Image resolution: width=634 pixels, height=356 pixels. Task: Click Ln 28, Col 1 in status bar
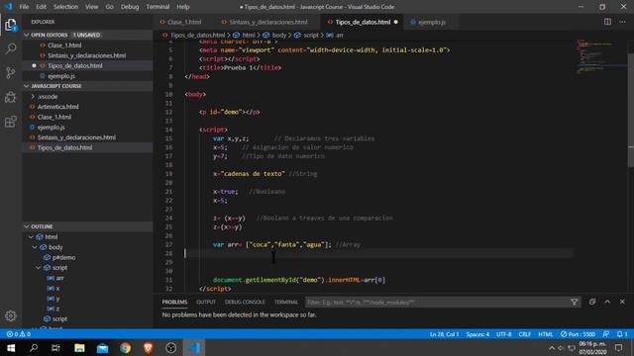click(x=444, y=334)
